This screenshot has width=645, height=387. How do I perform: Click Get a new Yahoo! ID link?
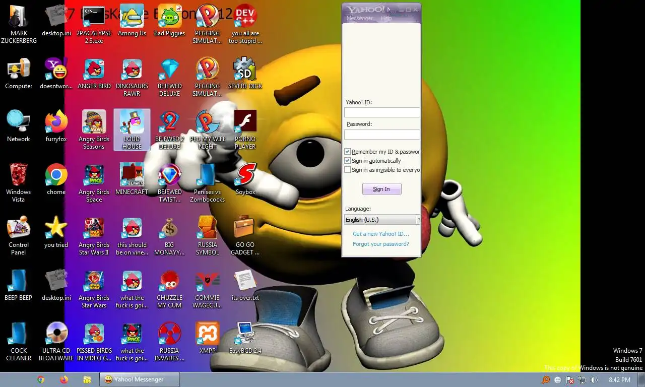tap(381, 234)
